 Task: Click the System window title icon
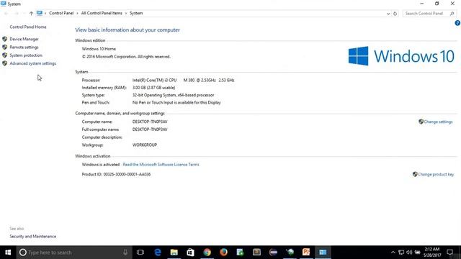coord(3,4)
